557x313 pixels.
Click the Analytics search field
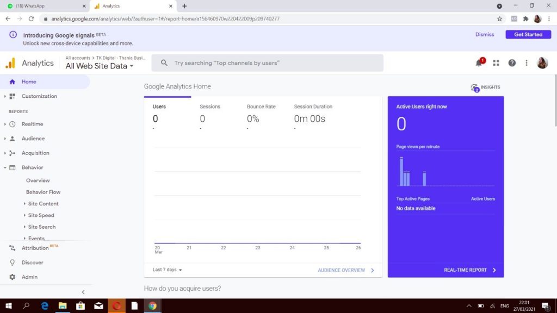(x=267, y=63)
